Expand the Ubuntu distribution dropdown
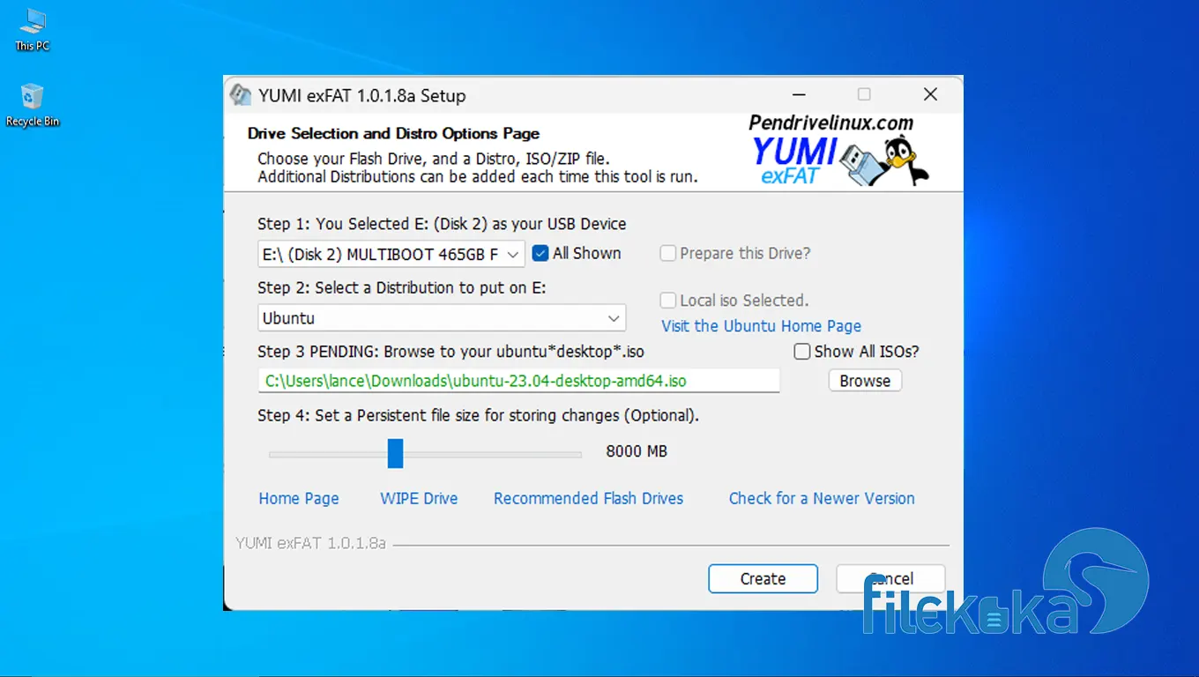1199x677 pixels. (x=442, y=318)
